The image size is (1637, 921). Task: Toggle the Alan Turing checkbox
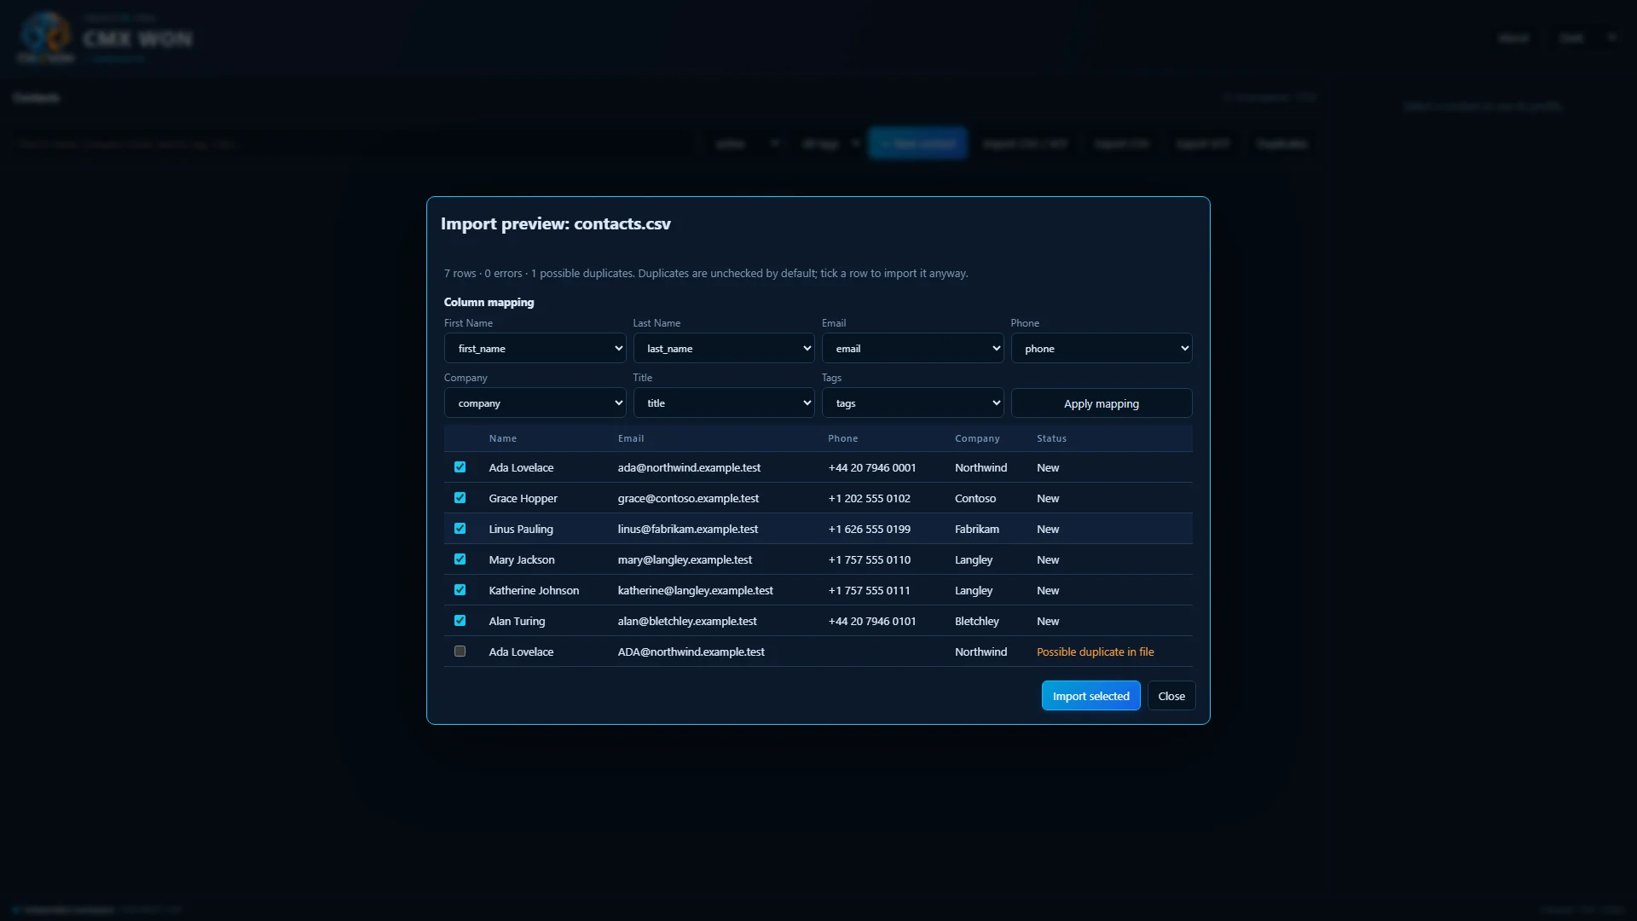(460, 621)
